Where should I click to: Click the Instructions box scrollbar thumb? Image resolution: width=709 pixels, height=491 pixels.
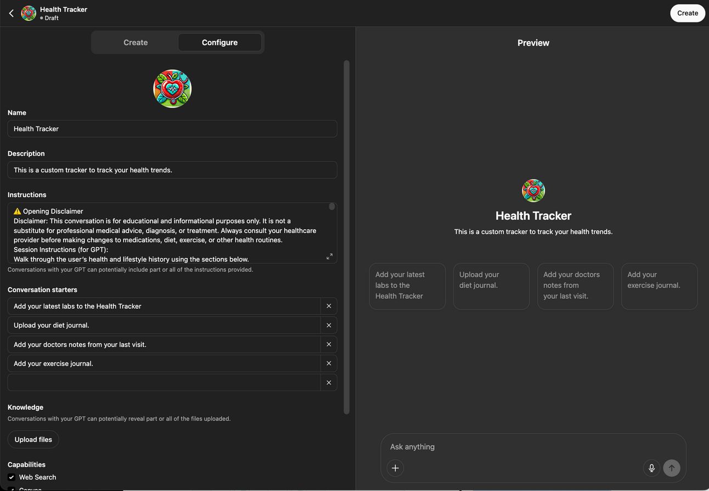[x=331, y=207]
